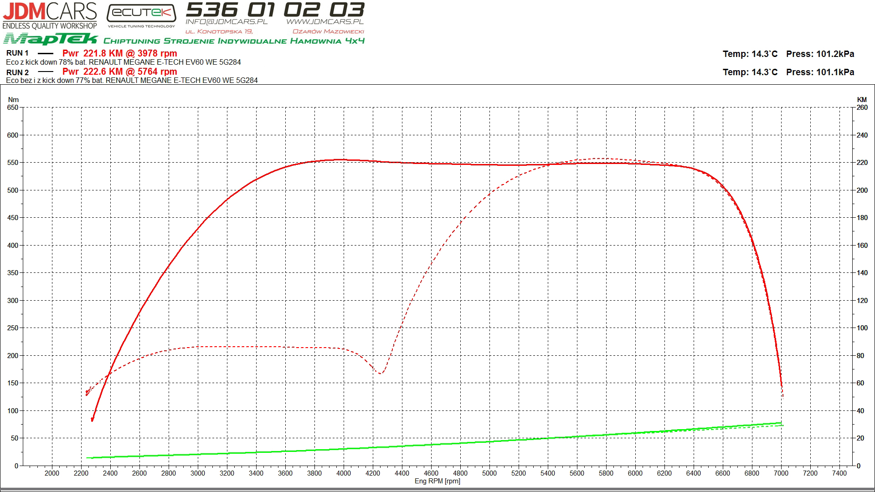Click the RUN 1 description text line
This screenshot has width=875, height=492.
124,62
